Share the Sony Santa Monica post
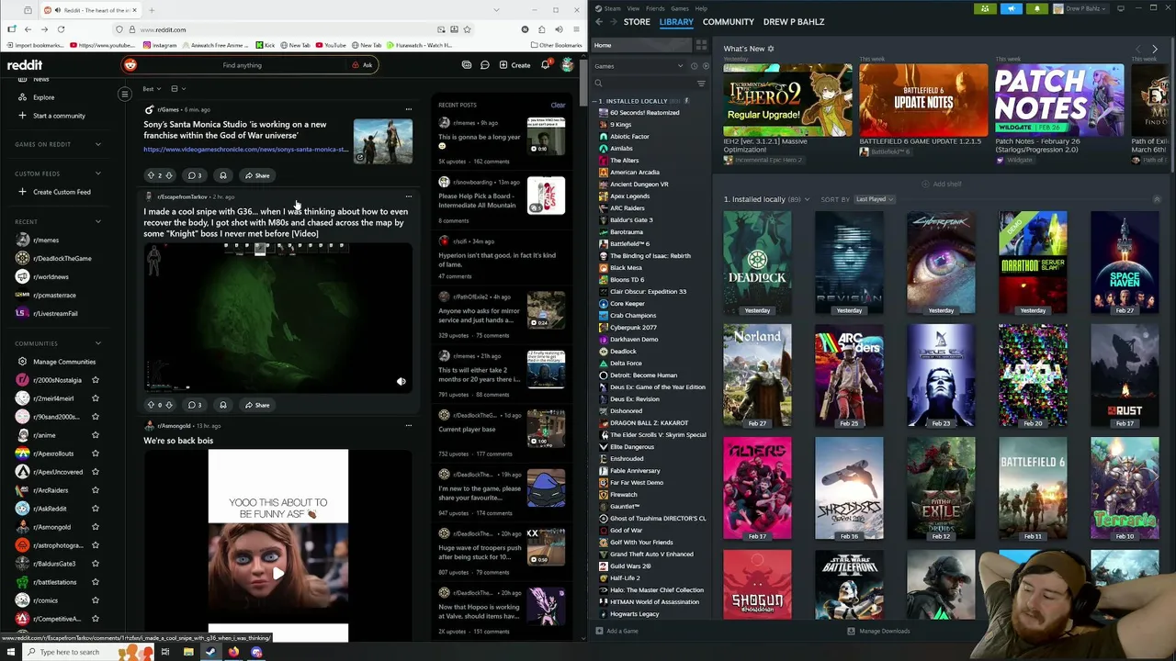1176x661 pixels. (x=256, y=175)
